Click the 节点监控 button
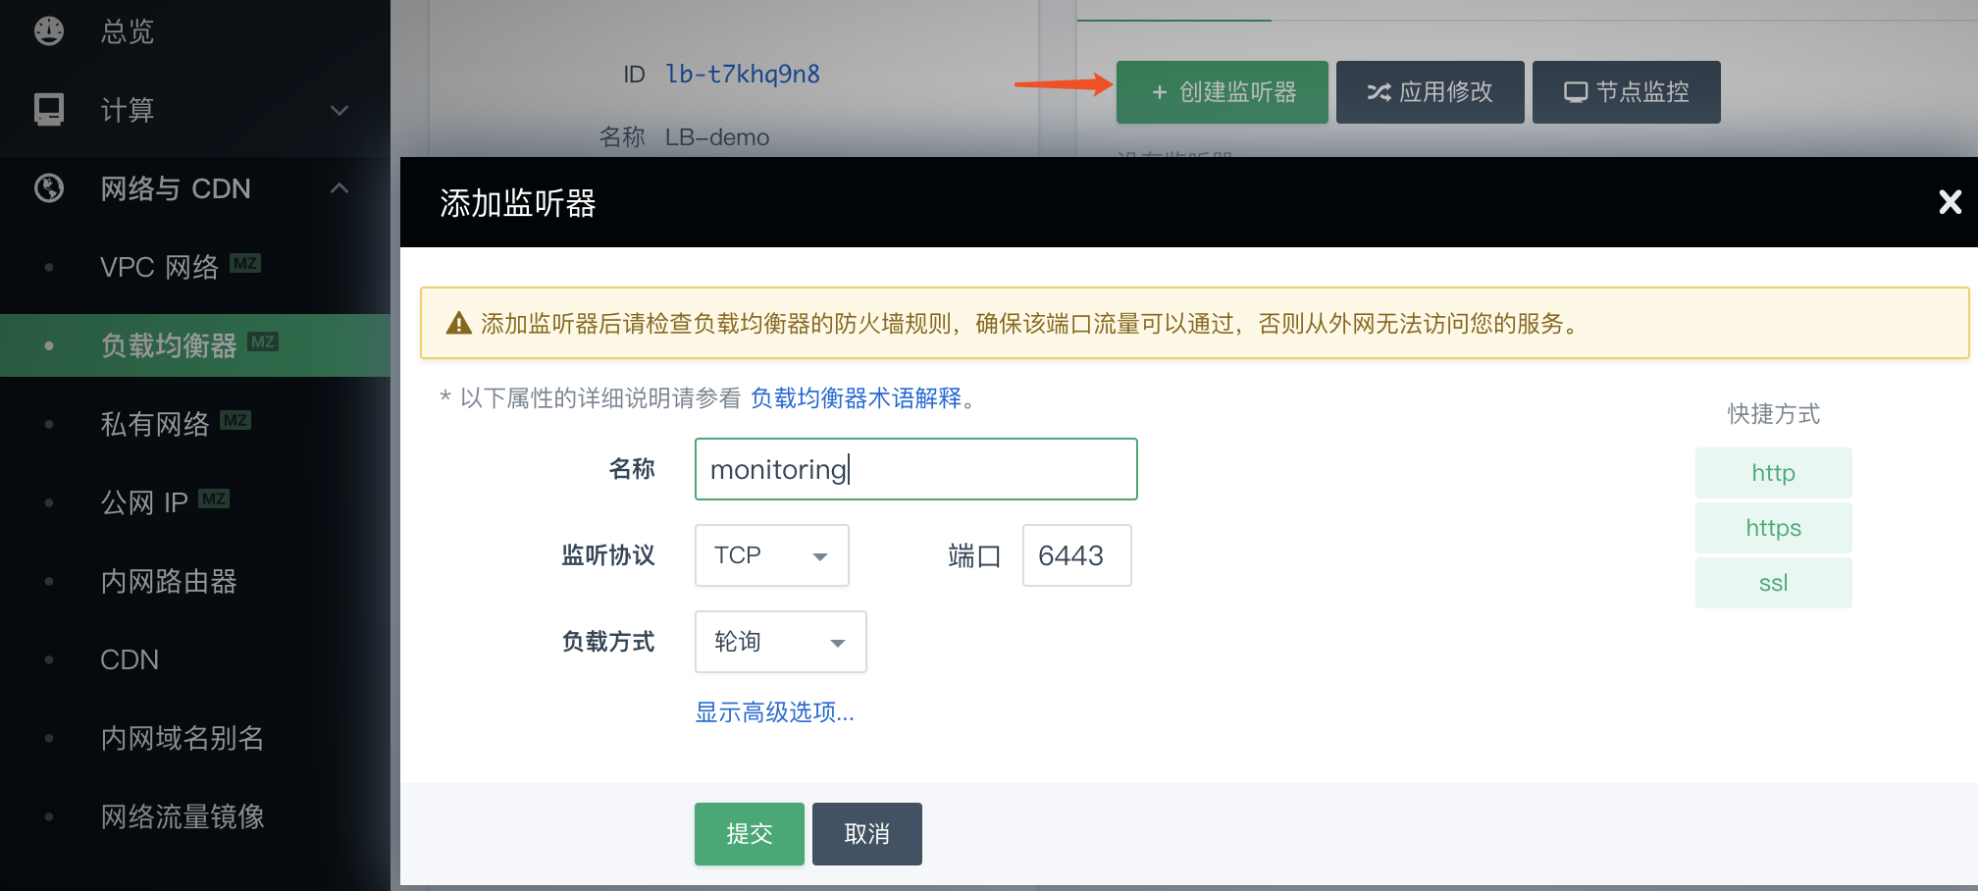The image size is (1978, 891). 1627,92
